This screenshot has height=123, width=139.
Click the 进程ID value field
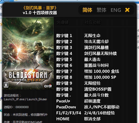[22, 107]
